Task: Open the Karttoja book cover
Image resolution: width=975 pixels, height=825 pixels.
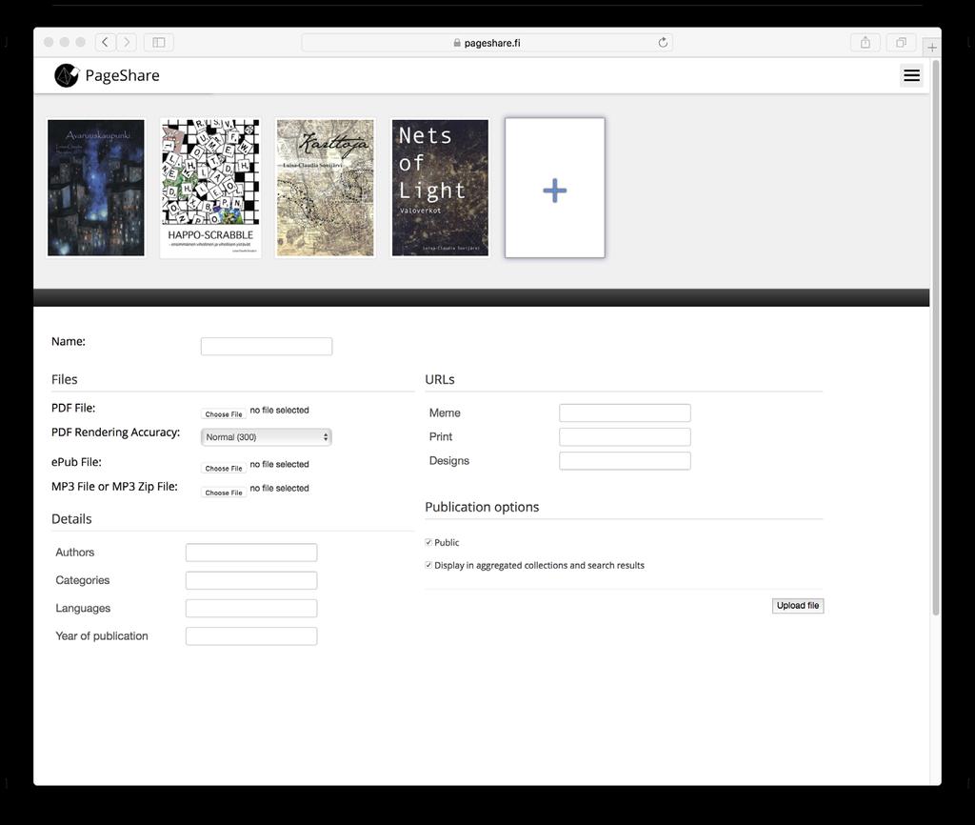Action: pyautogui.click(x=326, y=188)
